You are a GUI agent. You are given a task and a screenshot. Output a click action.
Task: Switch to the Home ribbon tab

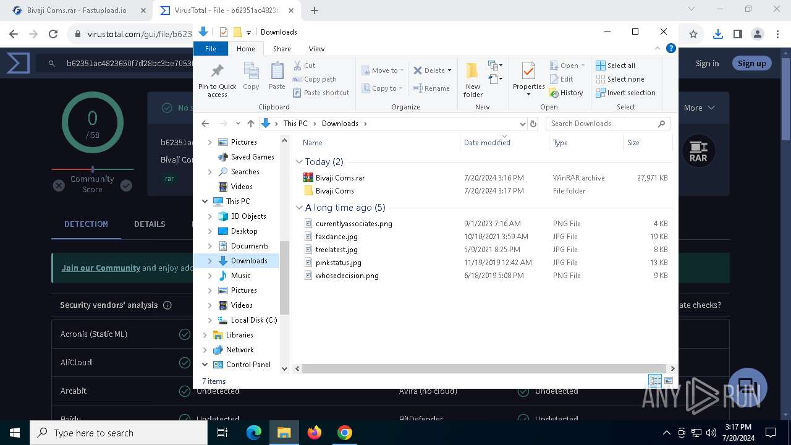[245, 49]
